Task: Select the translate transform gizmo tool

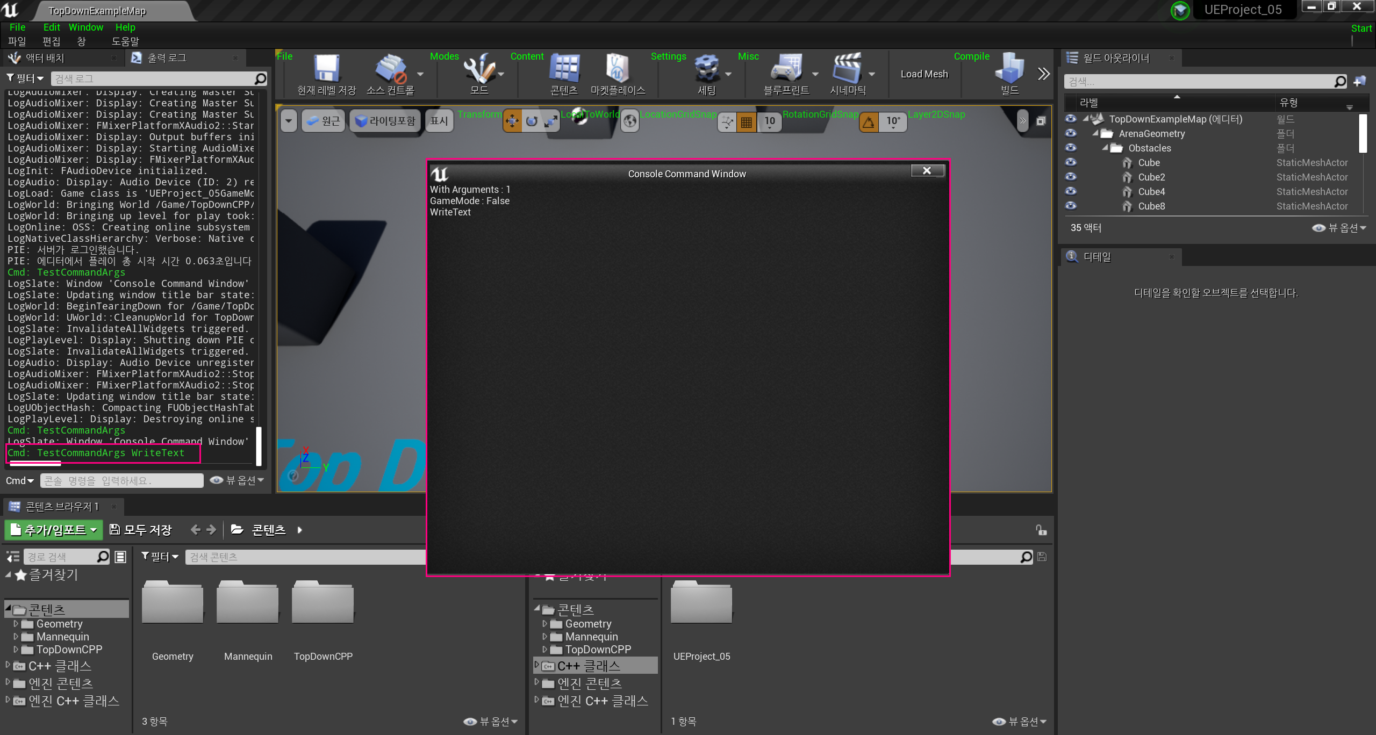Action: (x=512, y=121)
